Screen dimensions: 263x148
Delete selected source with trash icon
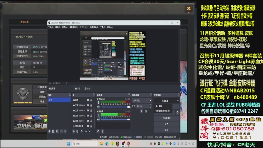(77, 131)
